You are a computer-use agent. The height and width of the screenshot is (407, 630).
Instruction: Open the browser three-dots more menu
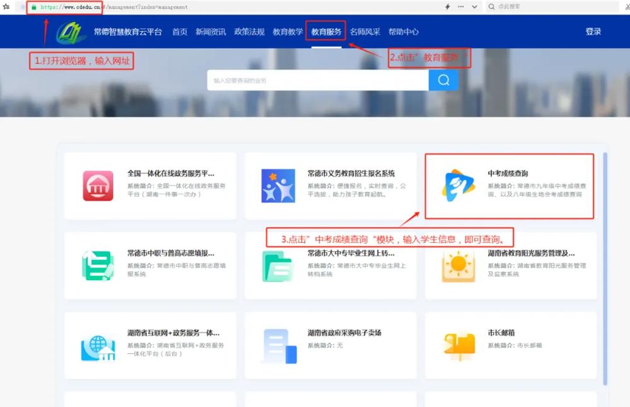[x=460, y=7]
